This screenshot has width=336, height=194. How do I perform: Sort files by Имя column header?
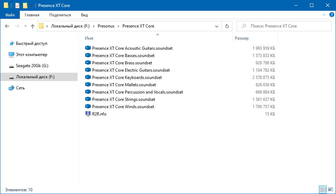pyautogui.click(x=89, y=38)
